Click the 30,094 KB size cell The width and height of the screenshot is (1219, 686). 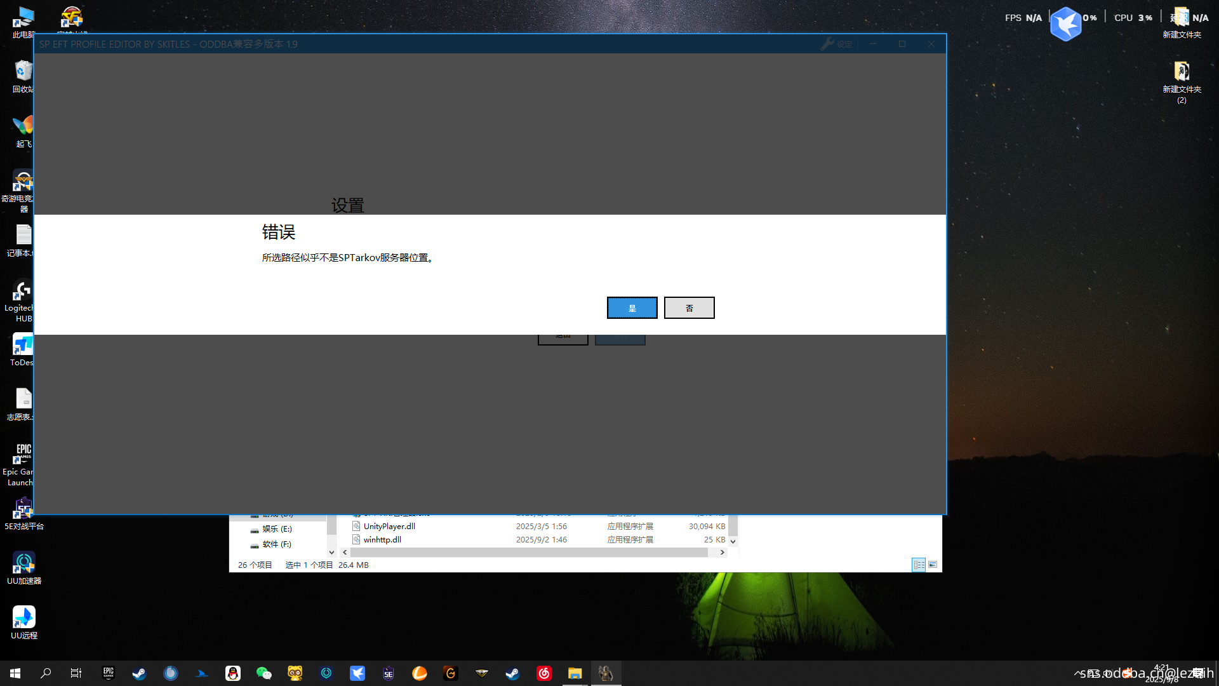(x=707, y=526)
